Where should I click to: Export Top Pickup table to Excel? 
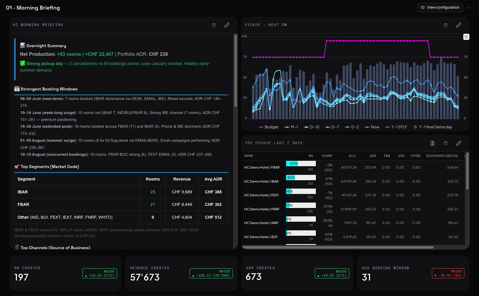pos(432,143)
